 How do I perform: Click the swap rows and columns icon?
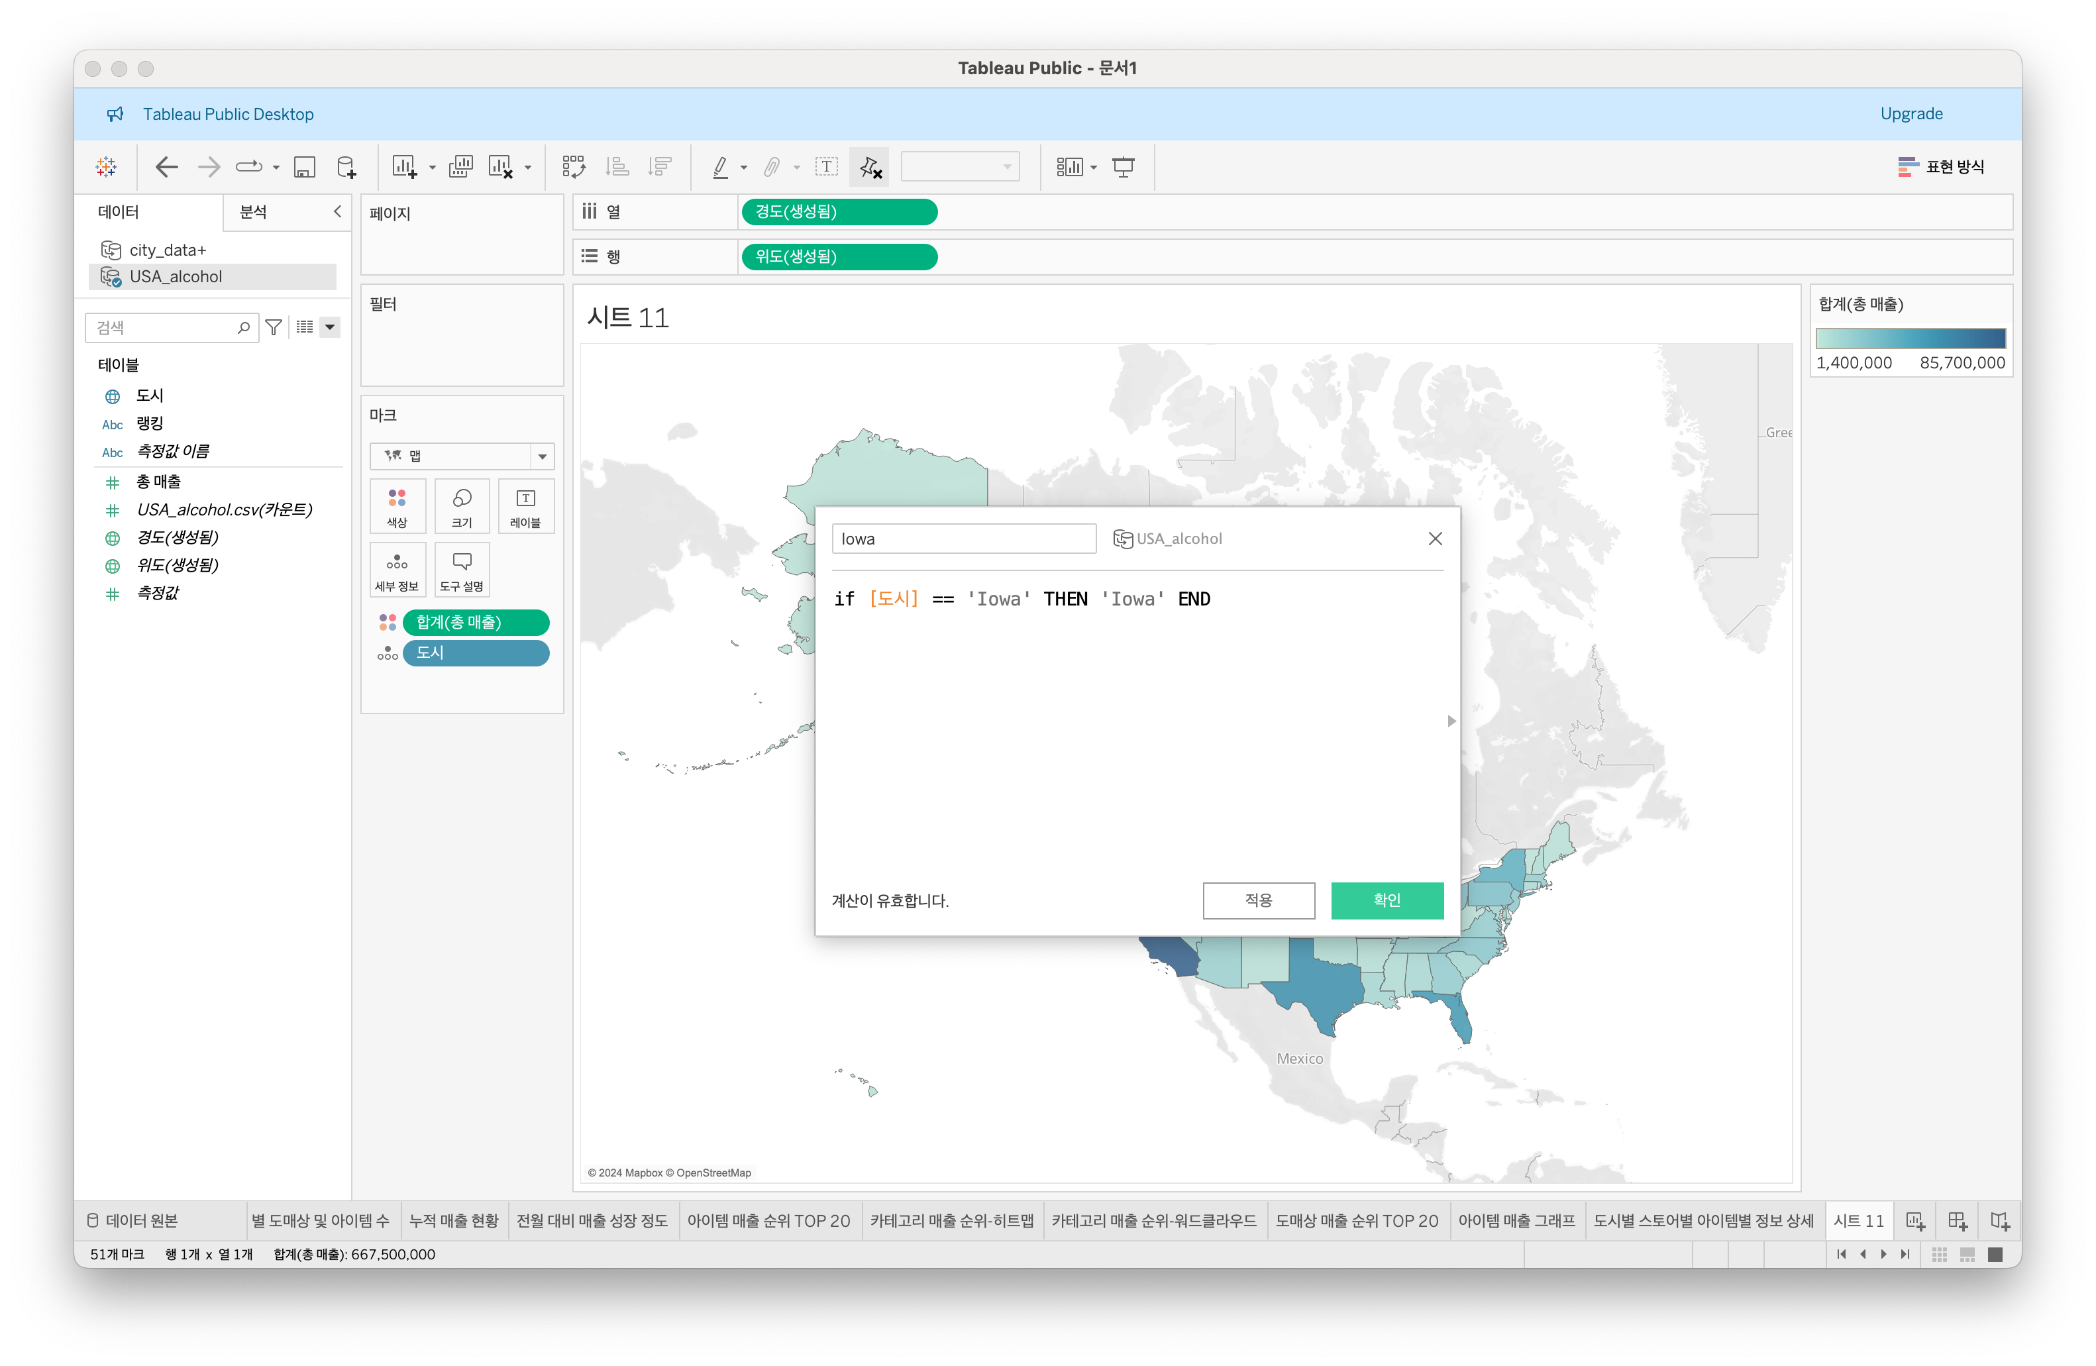coord(574,166)
